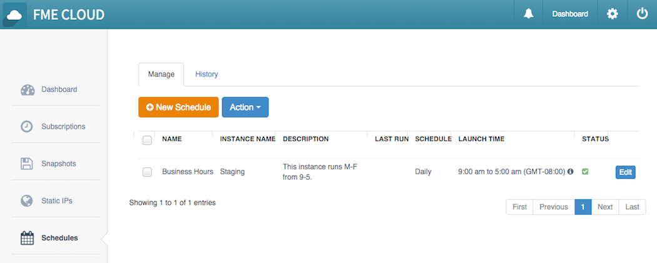The height and width of the screenshot is (263, 657).
Task: Click the Snapshots floppy disk icon
Action: pos(27,164)
